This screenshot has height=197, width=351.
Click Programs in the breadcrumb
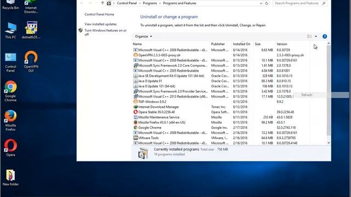pyautogui.click(x=150, y=3)
